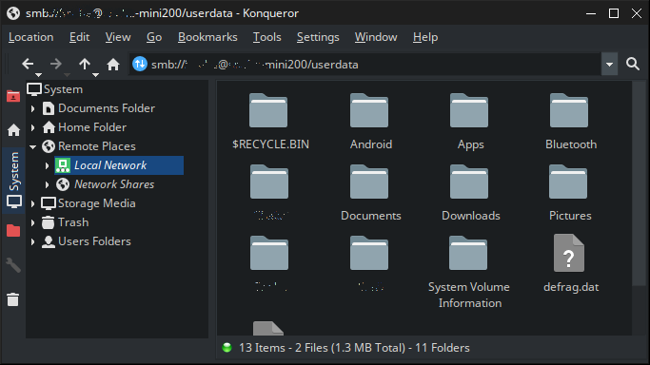The image size is (650, 365).
Task: Click the file view vertical scrollbar
Action: 638,183
